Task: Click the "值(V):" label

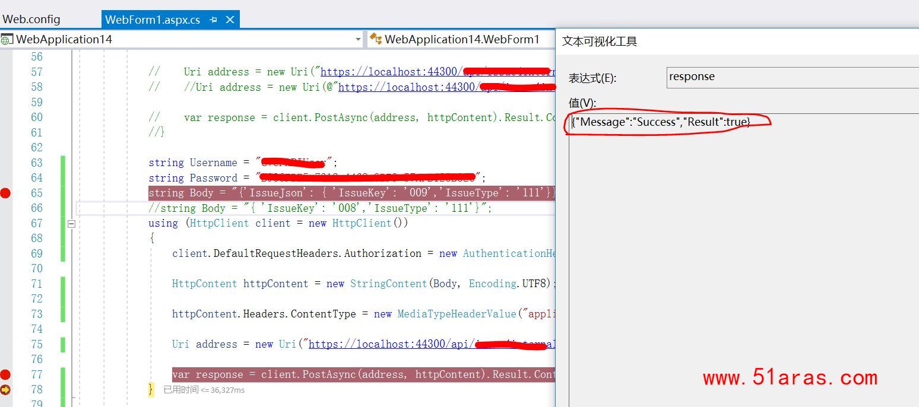Action: [x=582, y=103]
